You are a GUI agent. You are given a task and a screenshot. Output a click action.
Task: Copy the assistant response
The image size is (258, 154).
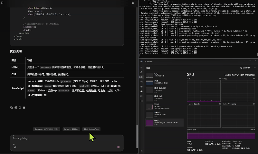pos(12,108)
